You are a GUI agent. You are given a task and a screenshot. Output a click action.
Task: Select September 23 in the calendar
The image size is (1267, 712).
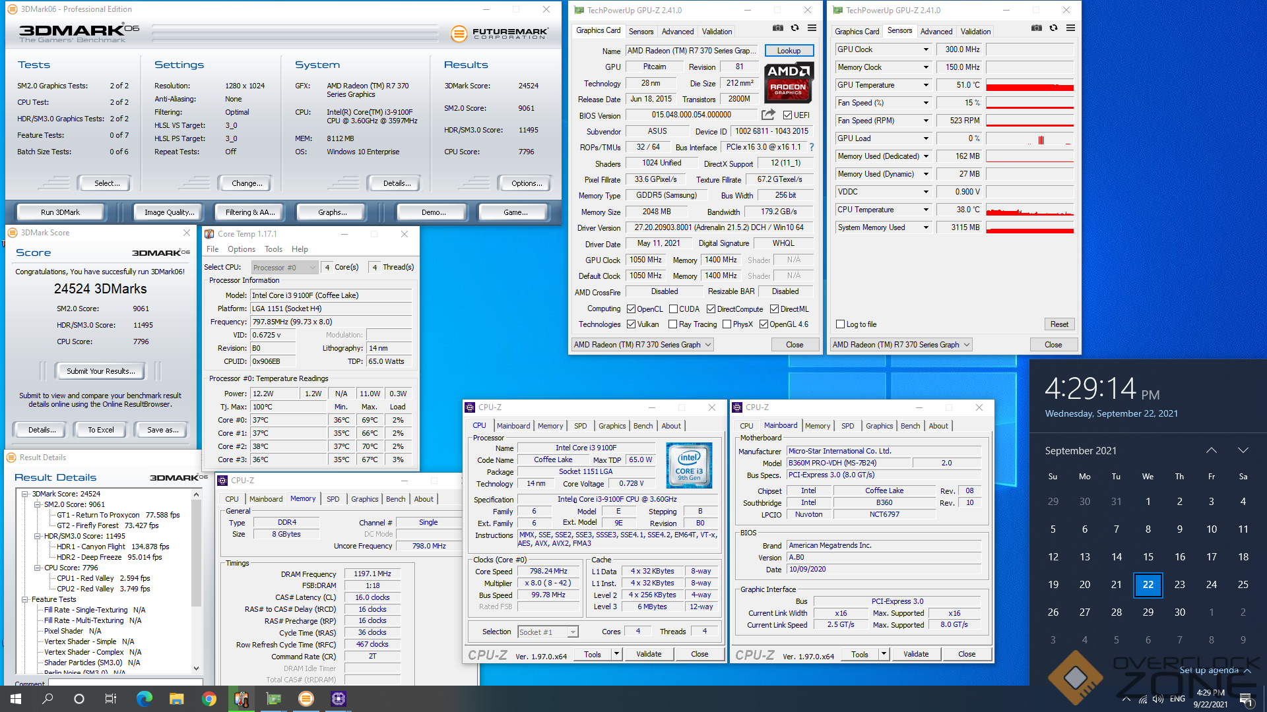[x=1179, y=585]
